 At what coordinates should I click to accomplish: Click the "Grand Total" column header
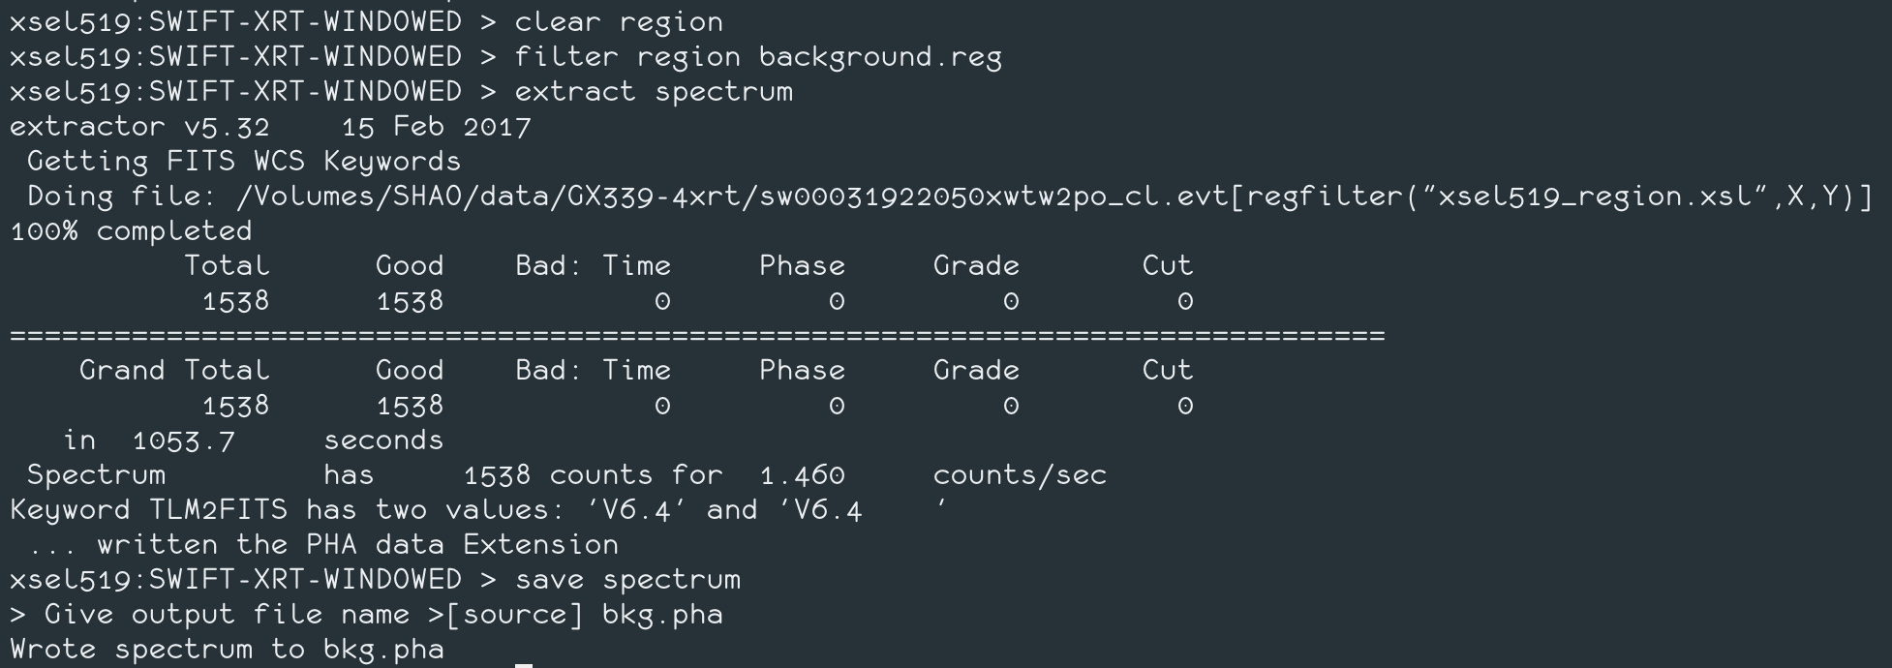click(x=174, y=371)
